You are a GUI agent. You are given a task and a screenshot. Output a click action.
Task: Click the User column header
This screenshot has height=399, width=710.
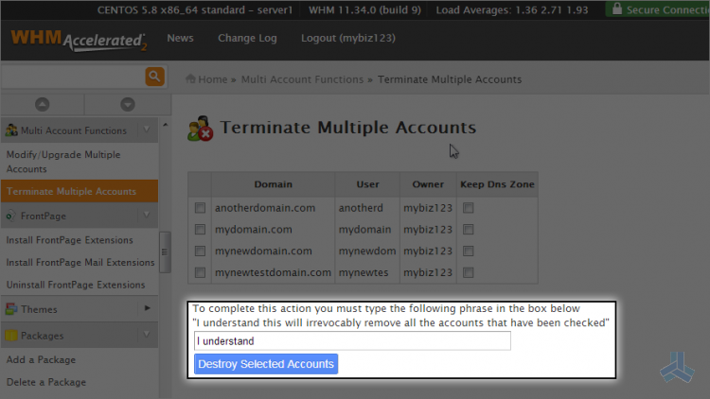(367, 184)
